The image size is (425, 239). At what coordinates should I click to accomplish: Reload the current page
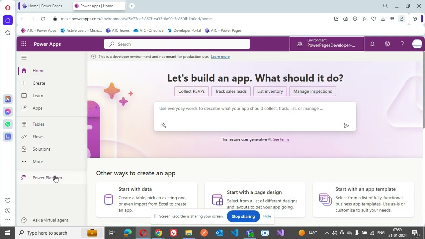tap(43, 19)
